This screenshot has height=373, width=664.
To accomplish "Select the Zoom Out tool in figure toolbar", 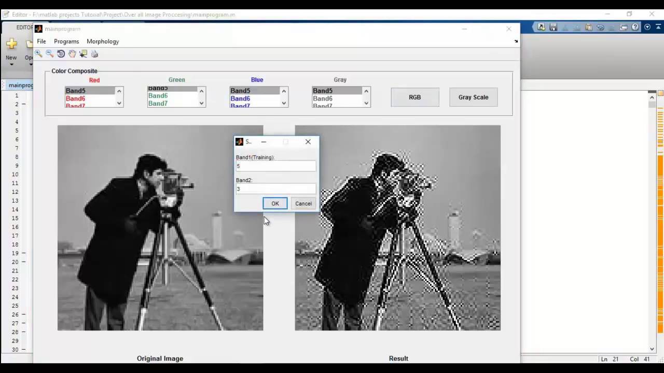I will pos(50,53).
